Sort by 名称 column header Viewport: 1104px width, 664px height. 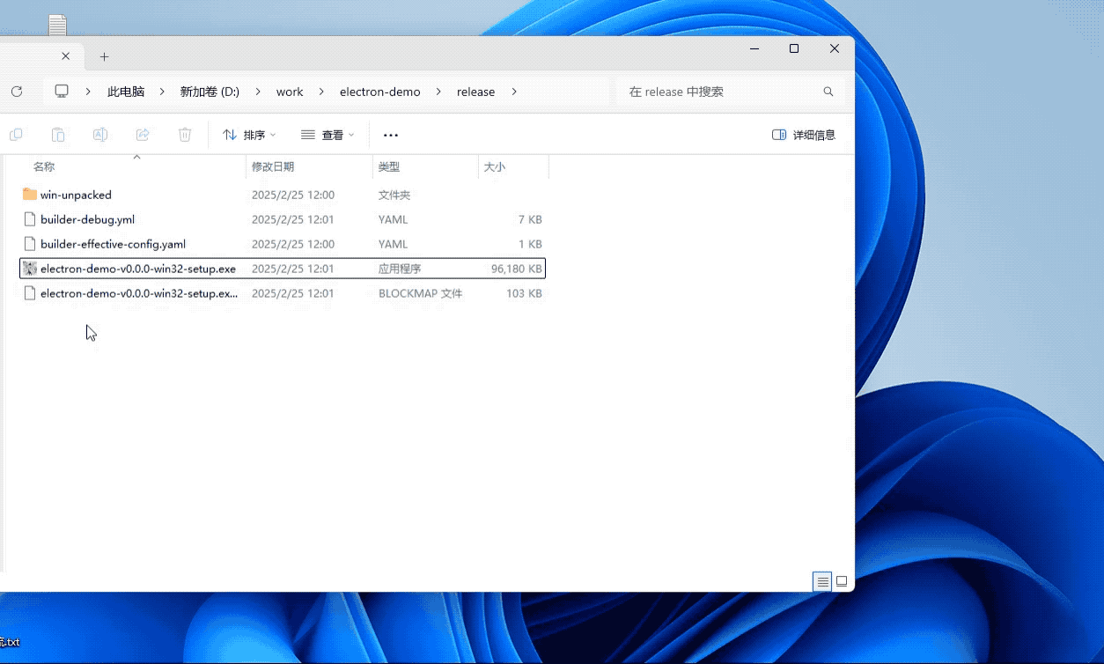[44, 166]
